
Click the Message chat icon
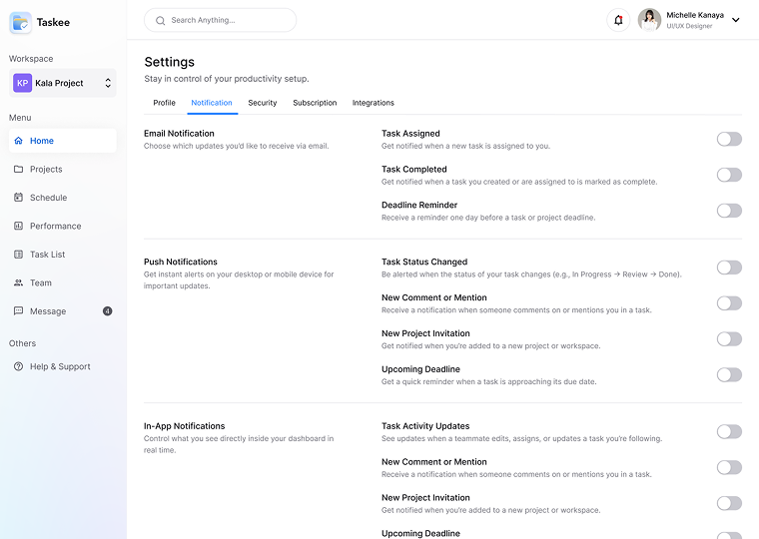(18, 311)
